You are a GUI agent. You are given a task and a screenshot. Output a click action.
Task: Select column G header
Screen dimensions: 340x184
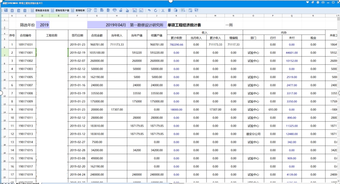(97, 16)
